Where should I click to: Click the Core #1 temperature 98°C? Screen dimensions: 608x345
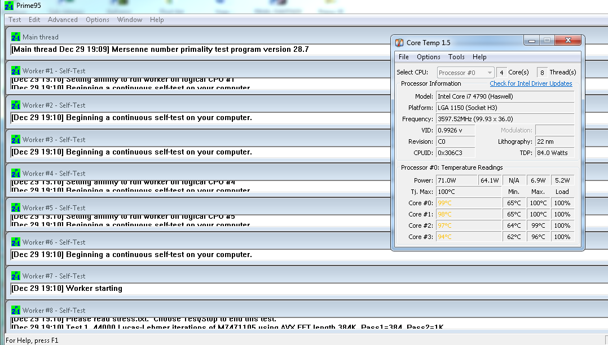pos(469,214)
